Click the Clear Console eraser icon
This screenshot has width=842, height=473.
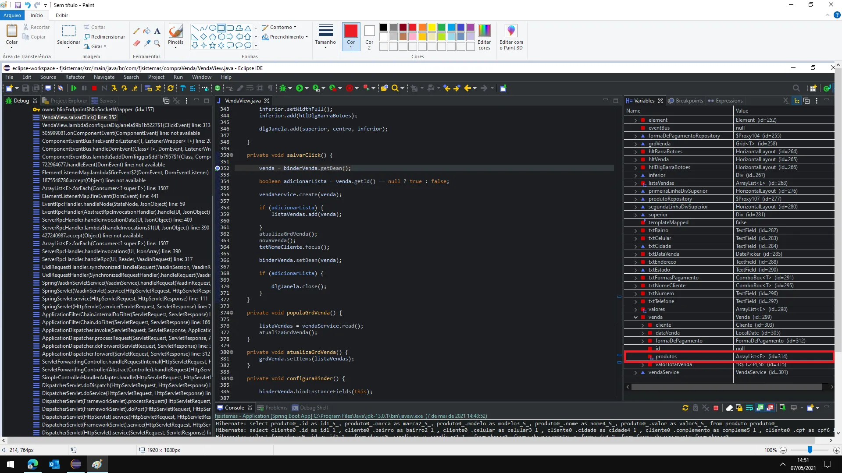coord(729,408)
